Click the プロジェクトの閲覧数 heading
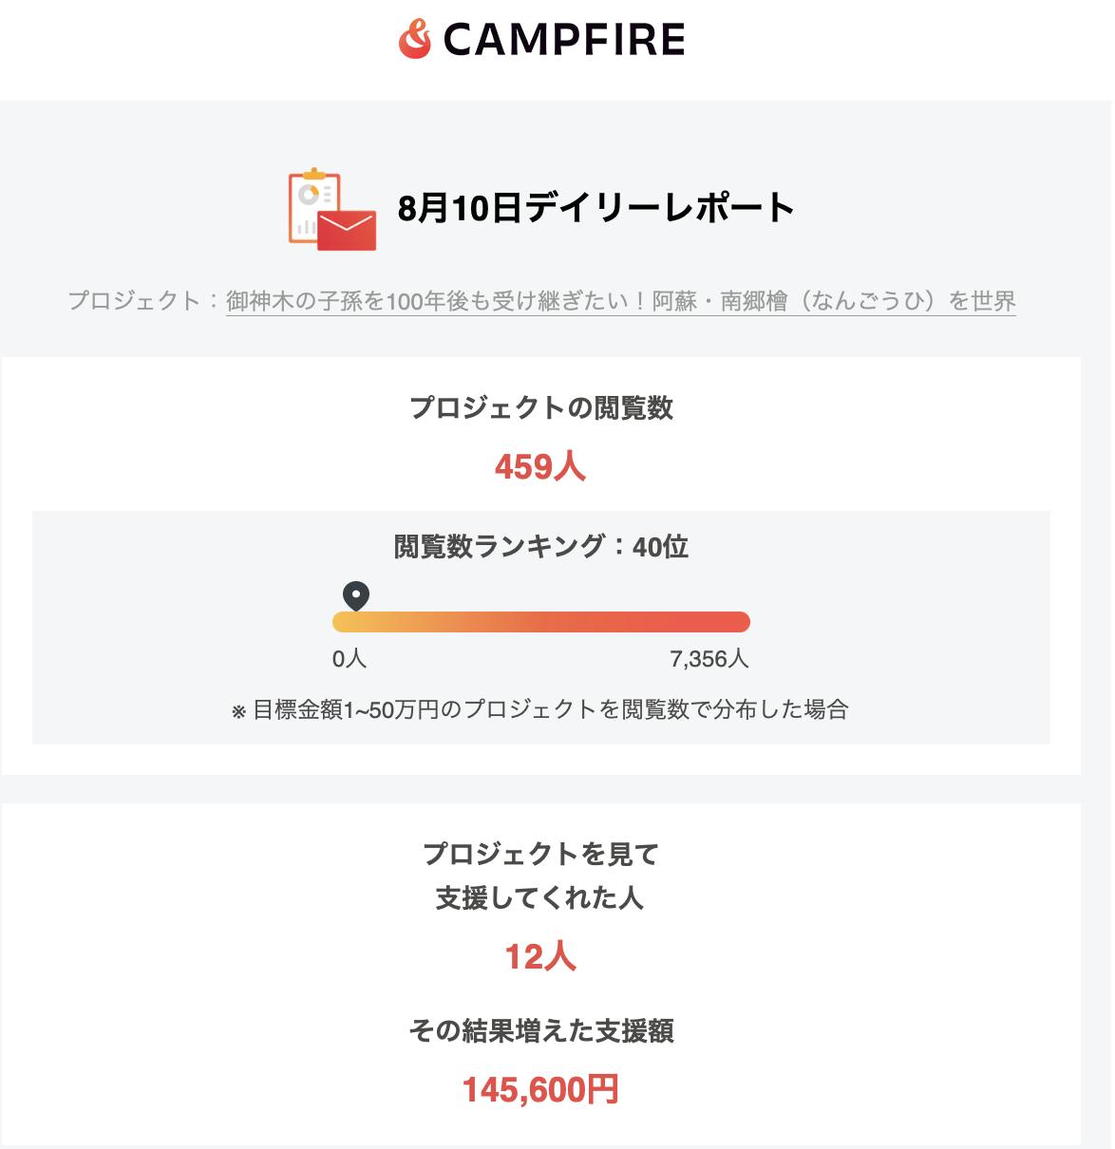The image size is (1115, 1149). point(540,408)
